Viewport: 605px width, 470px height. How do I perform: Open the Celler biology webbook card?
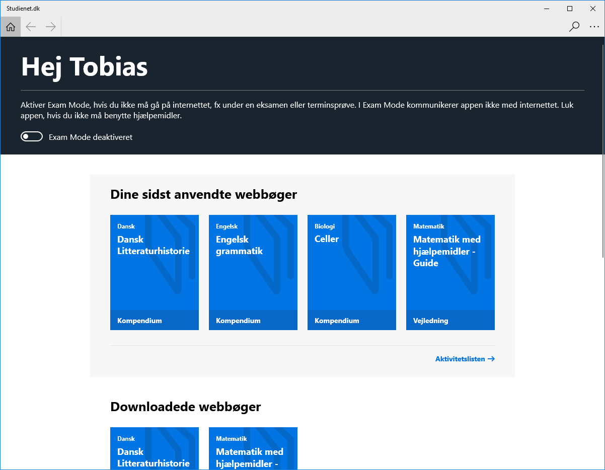pos(352,272)
